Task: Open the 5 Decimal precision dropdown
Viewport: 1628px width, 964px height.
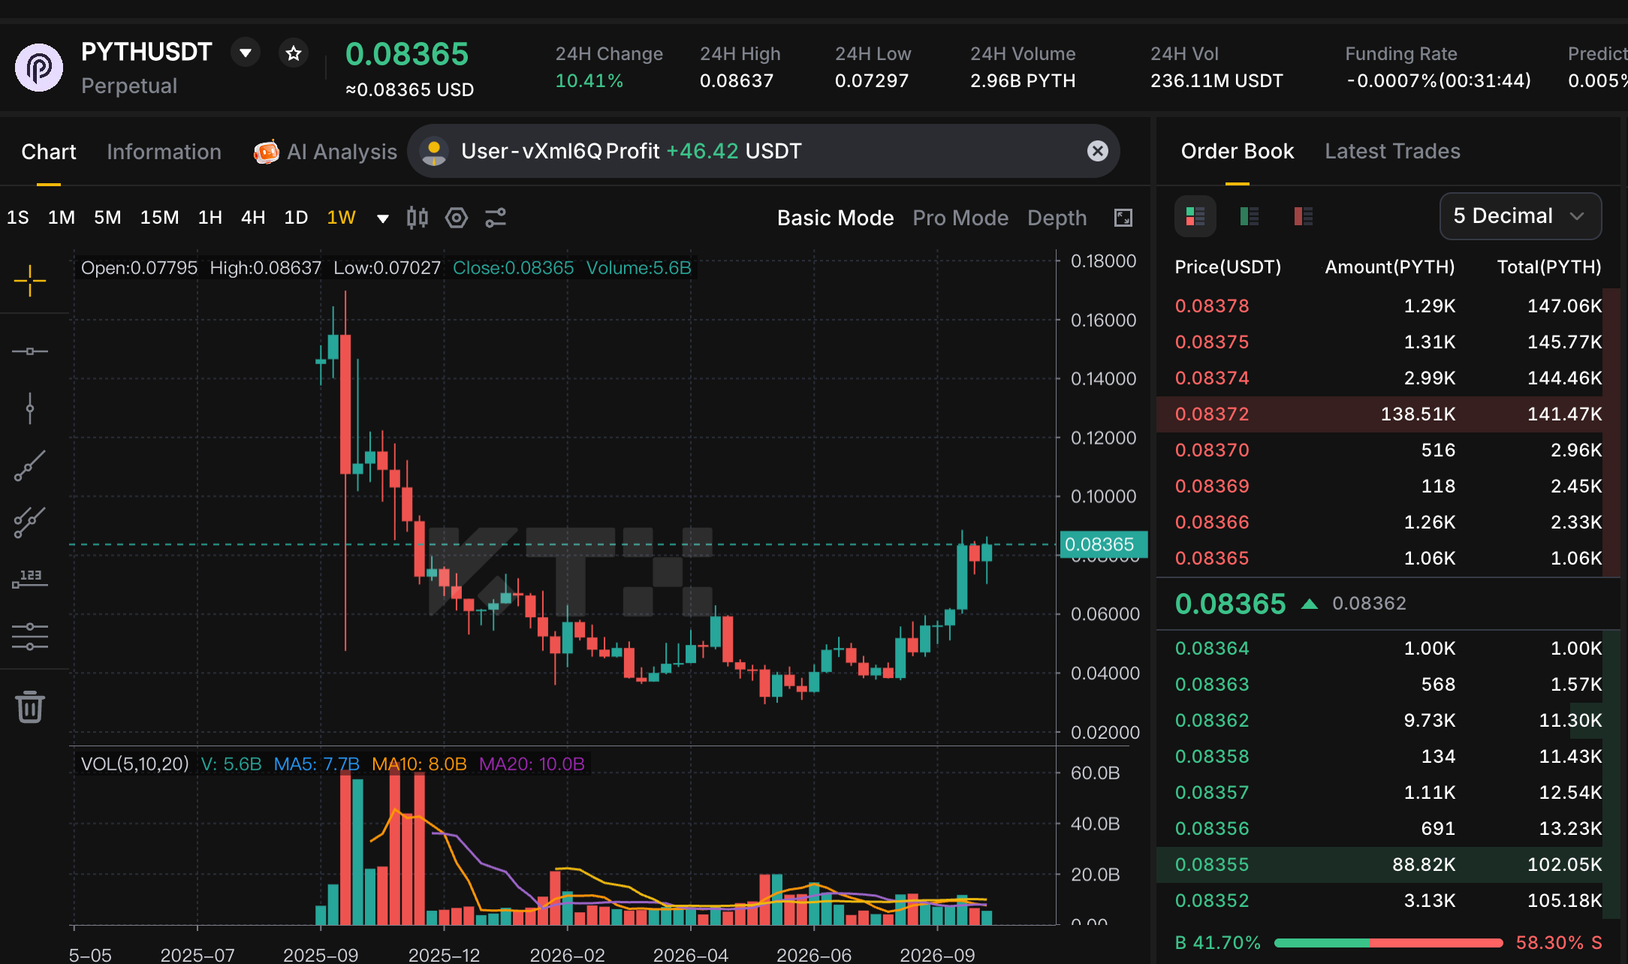Action: tap(1520, 216)
